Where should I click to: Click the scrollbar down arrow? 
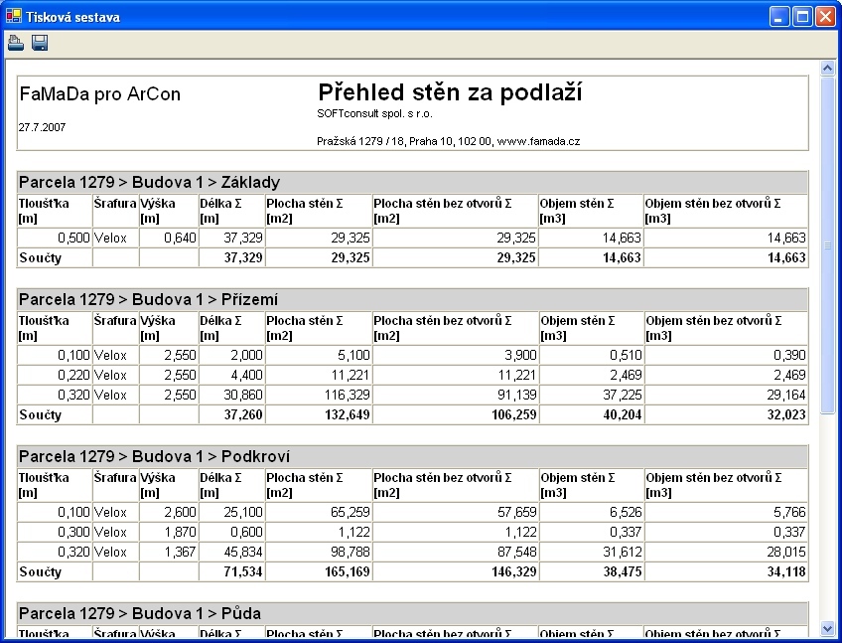click(827, 628)
